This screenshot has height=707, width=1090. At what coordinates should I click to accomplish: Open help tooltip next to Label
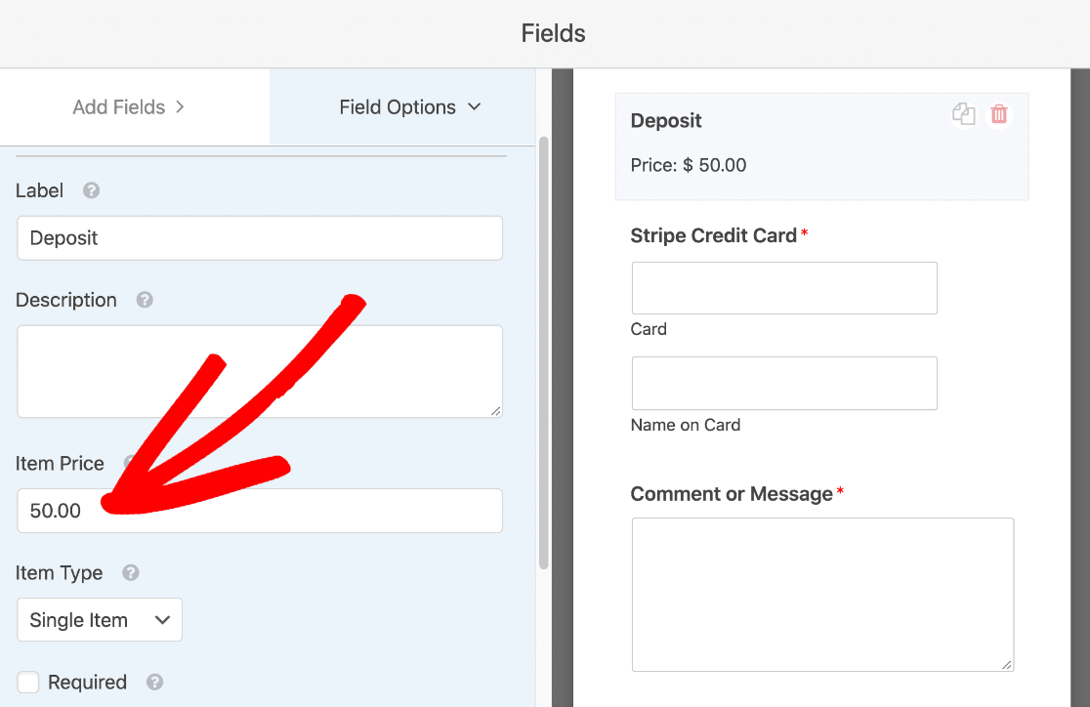pos(91,190)
